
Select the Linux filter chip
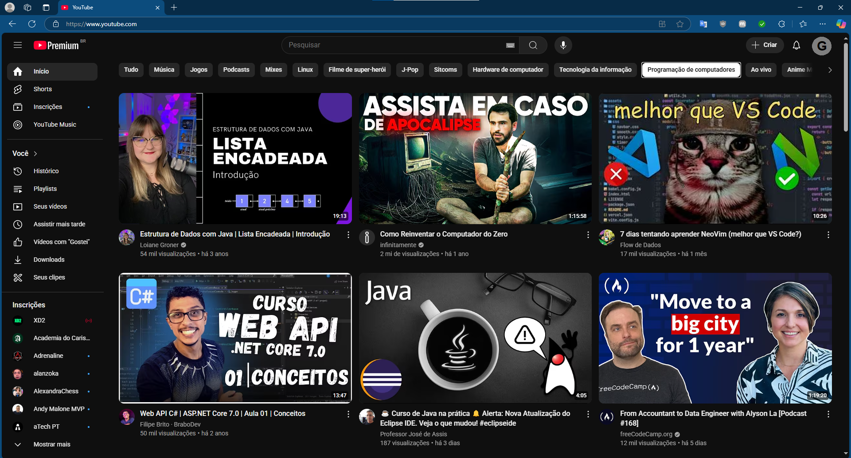tap(305, 70)
